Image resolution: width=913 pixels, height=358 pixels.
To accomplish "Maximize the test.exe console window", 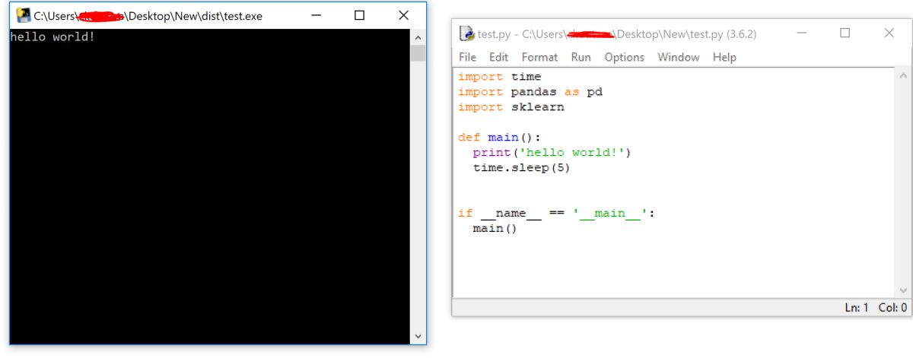I will [360, 15].
